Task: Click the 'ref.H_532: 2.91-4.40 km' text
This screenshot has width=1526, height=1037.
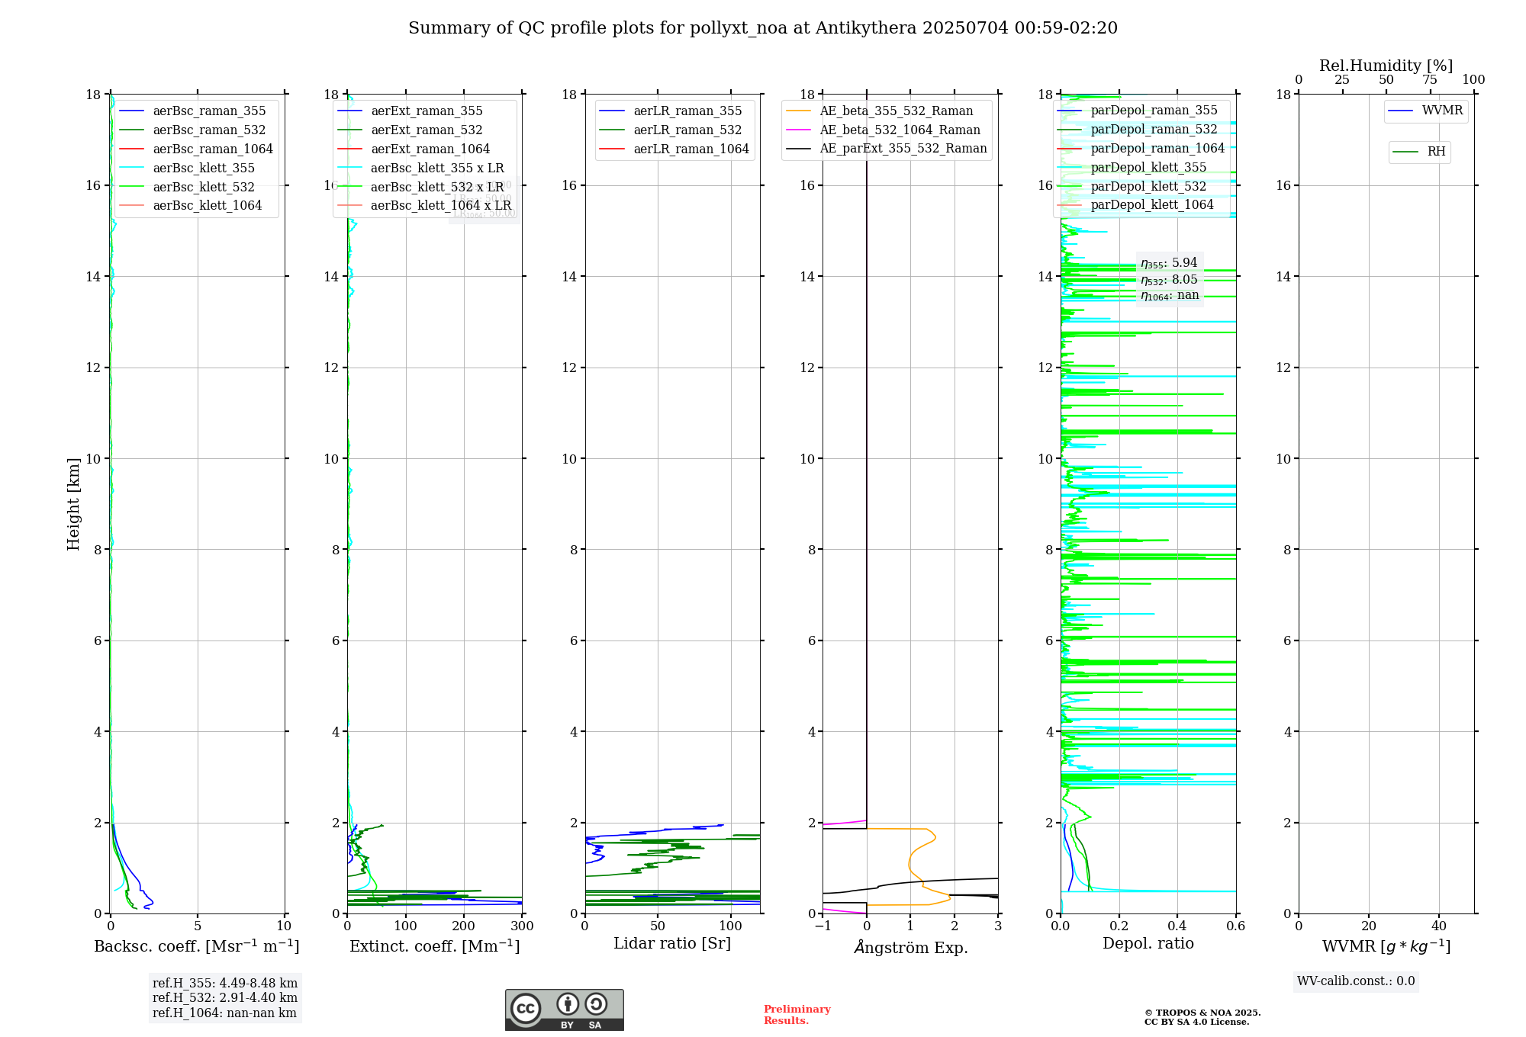Action: pyautogui.click(x=225, y=998)
